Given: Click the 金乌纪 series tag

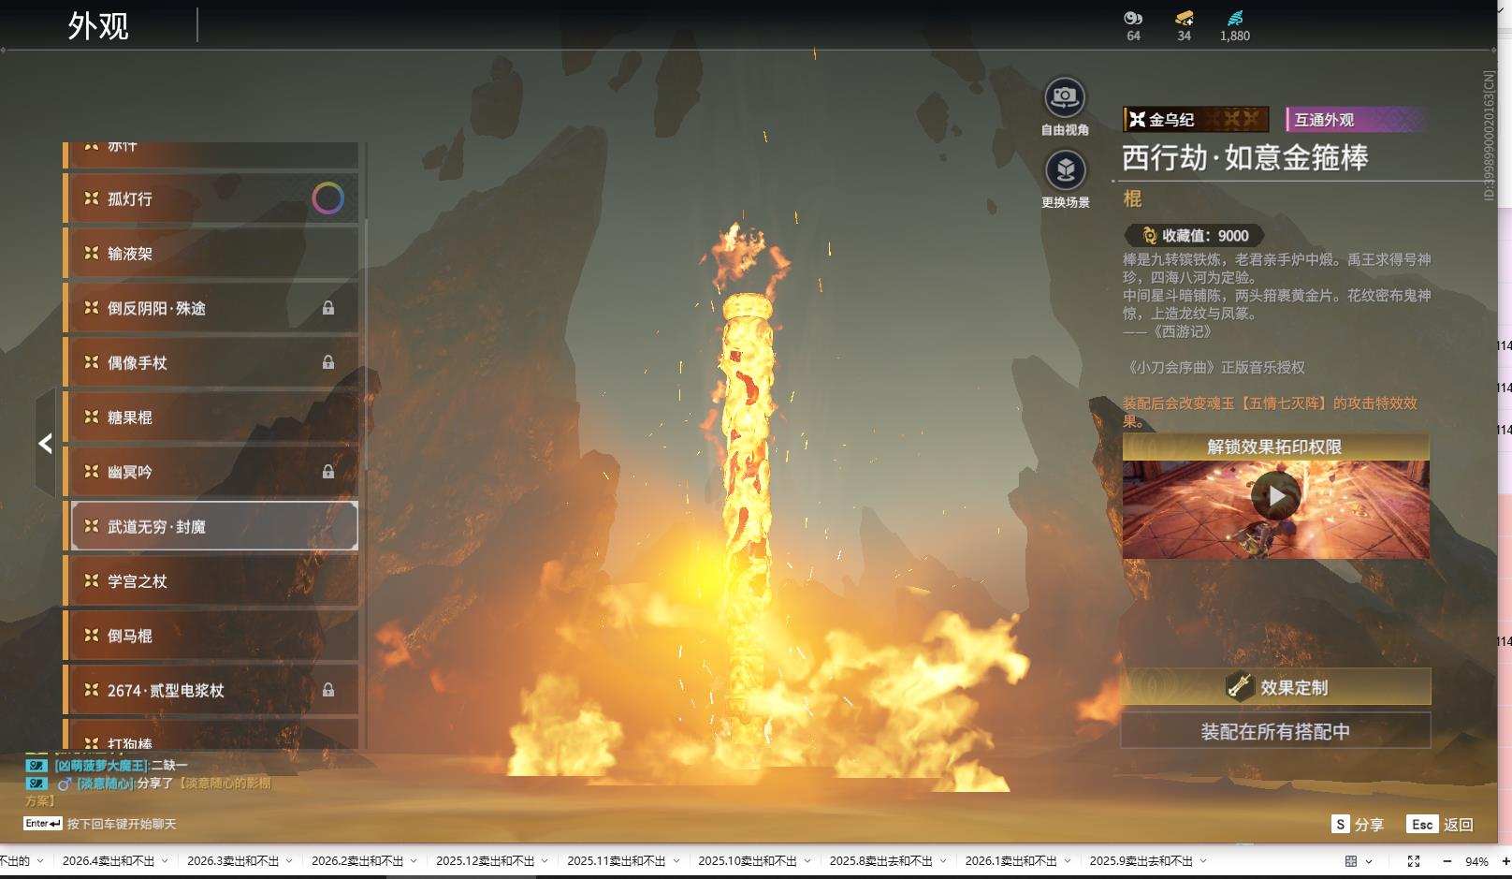Looking at the screenshot, I should point(1196,120).
